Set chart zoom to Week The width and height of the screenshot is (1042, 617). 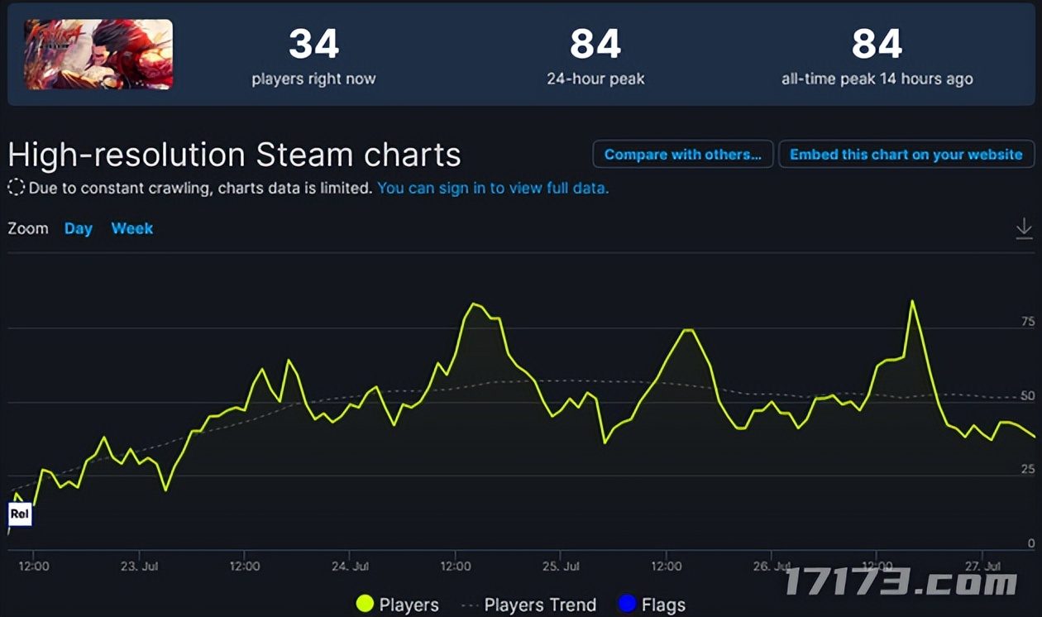pyautogui.click(x=132, y=228)
